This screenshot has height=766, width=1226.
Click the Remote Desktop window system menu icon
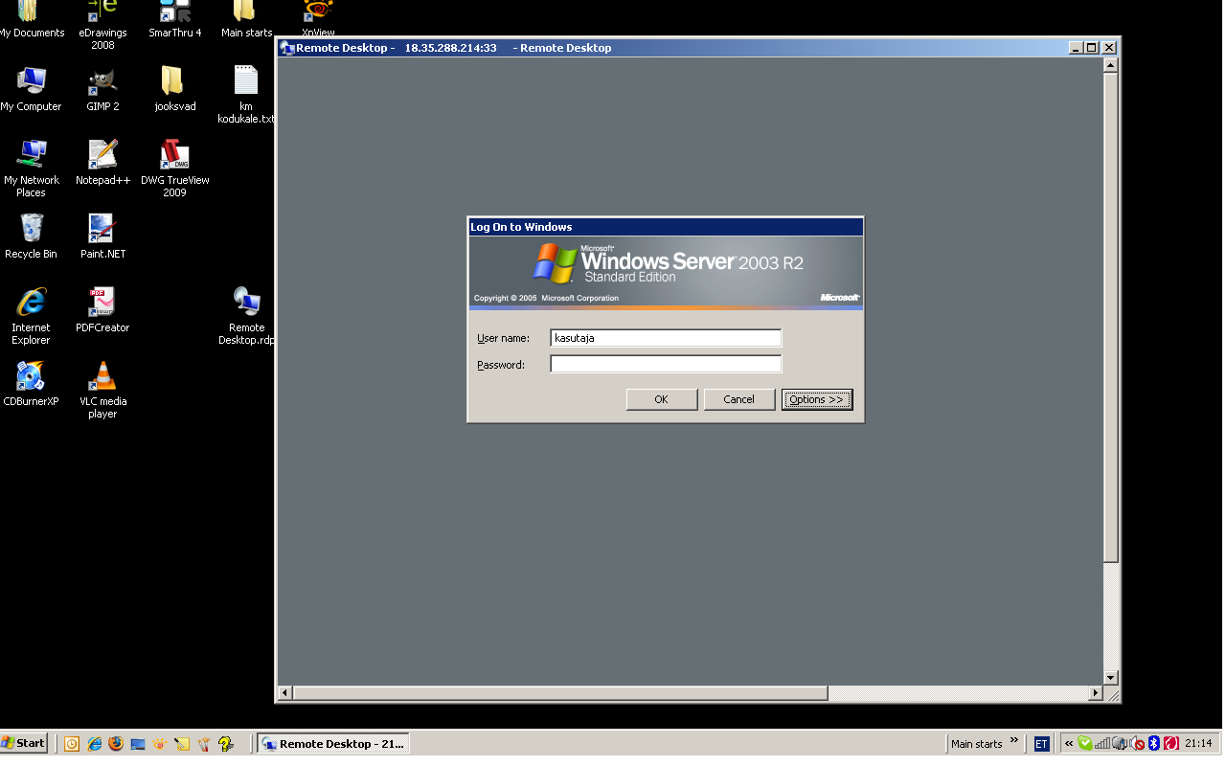(x=287, y=48)
